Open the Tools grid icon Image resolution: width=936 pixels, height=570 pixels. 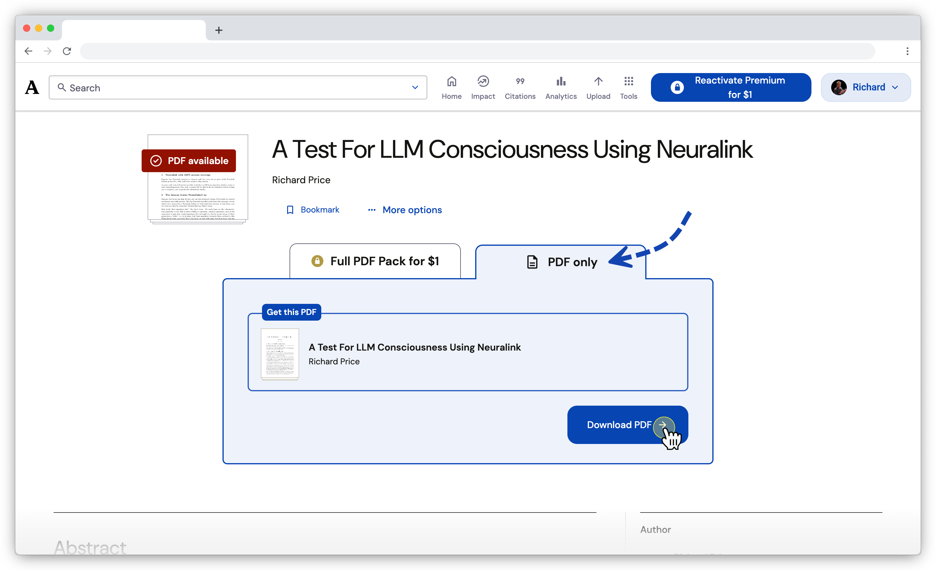click(x=629, y=81)
